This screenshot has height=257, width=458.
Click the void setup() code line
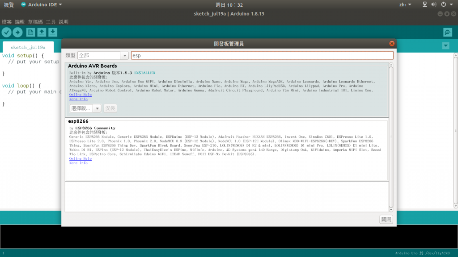pos(23,55)
